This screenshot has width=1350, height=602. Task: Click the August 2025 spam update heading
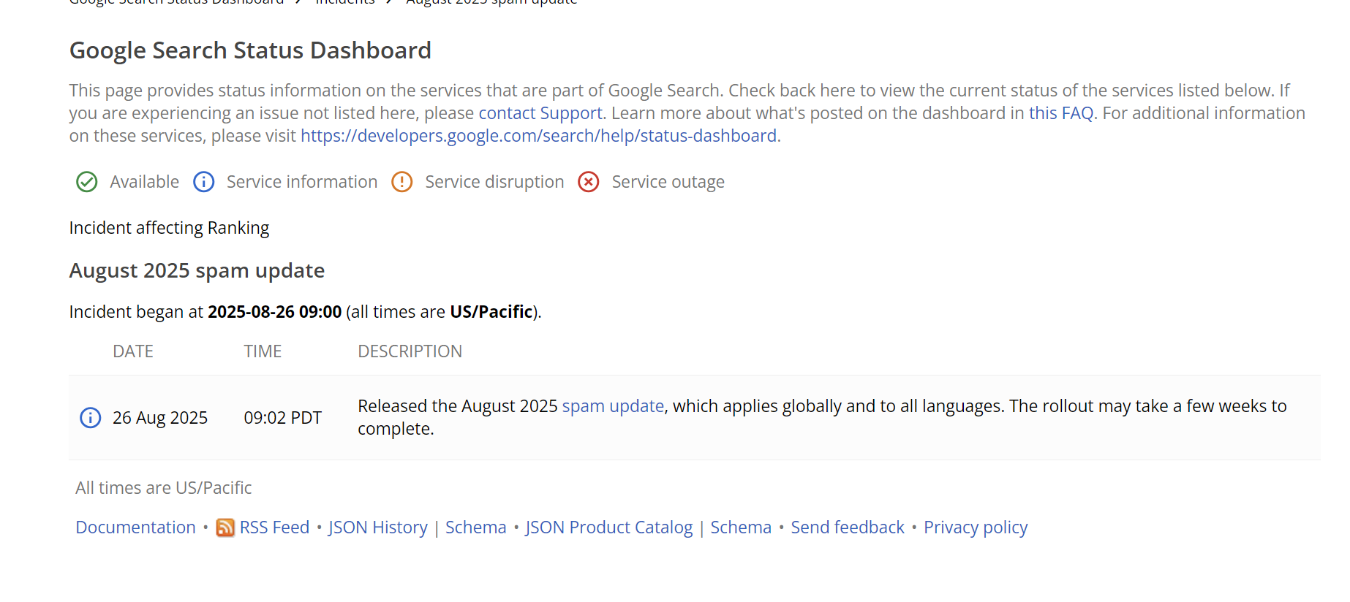pyautogui.click(x=197, y=270)
